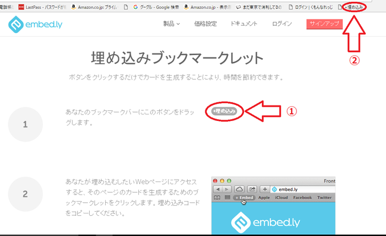Open the first Amazon.co.jp prime bookmark
This screenshot has height=236, width=386.
coord(94,7)
